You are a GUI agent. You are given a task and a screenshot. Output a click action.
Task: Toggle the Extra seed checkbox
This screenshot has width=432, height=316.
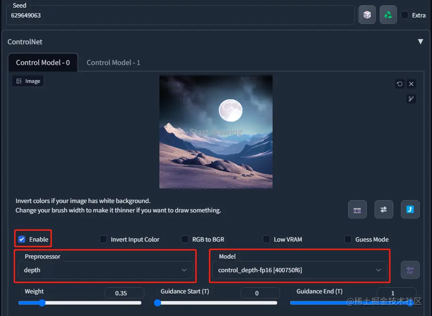[x=405, y=15]
